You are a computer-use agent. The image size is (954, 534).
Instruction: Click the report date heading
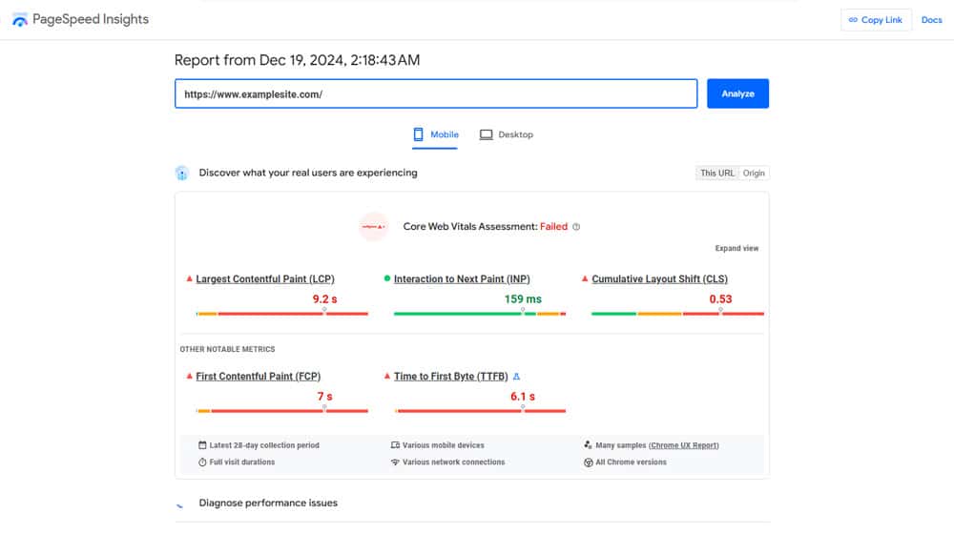297,60
